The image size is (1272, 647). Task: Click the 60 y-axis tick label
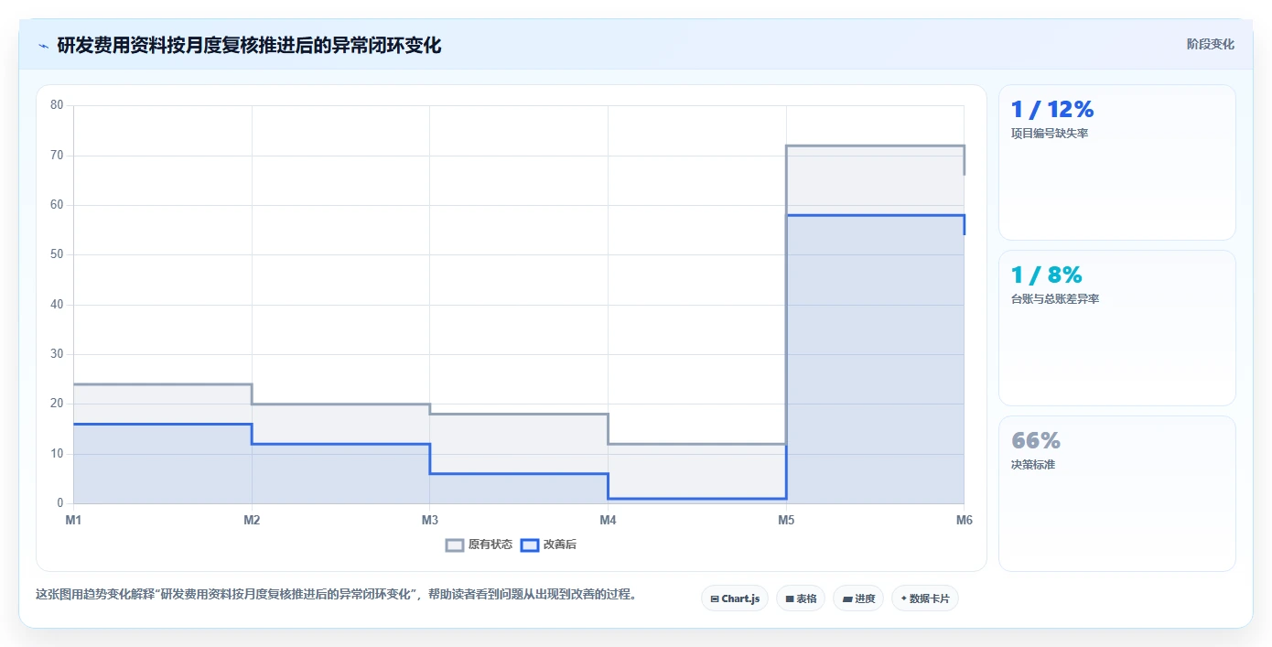pyautogui.click(x=57, y=205)
